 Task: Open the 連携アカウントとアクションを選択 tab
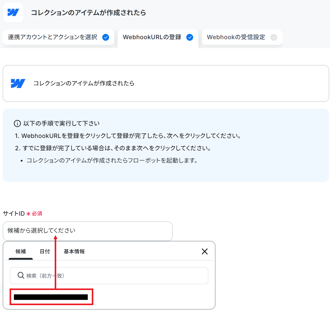pos(58,37)
